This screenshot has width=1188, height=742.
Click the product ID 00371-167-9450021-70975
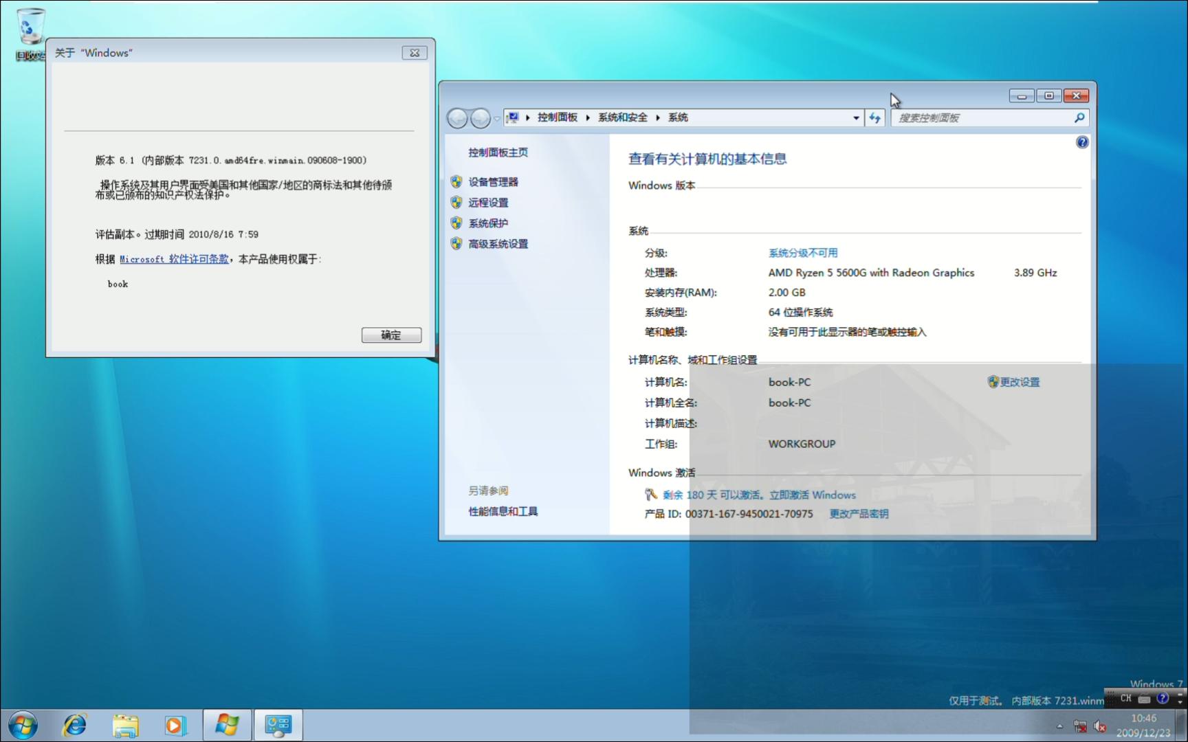point(749,514)
